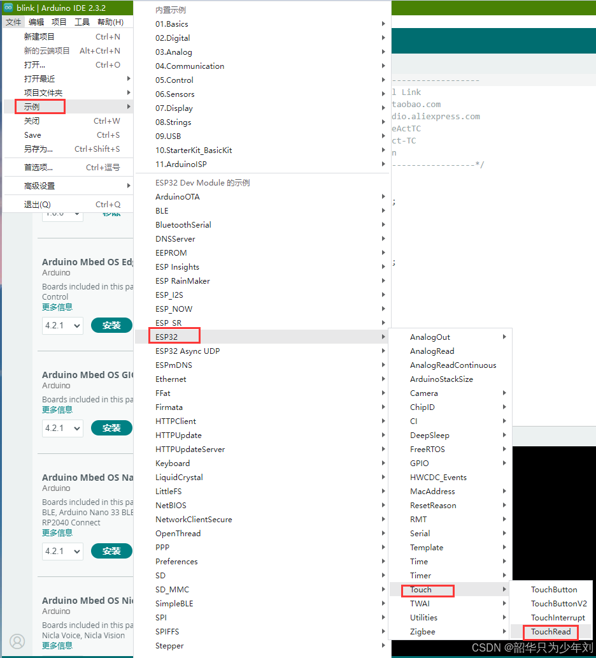Viewport: 596px width, 658px height.
Task: Choose 另存为... menu entry
Action: (68, 149)
